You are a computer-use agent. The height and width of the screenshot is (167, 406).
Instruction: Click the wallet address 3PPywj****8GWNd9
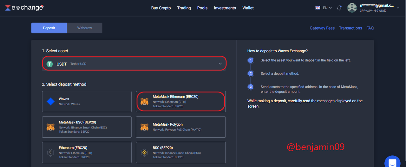click(x=373, y=11)
